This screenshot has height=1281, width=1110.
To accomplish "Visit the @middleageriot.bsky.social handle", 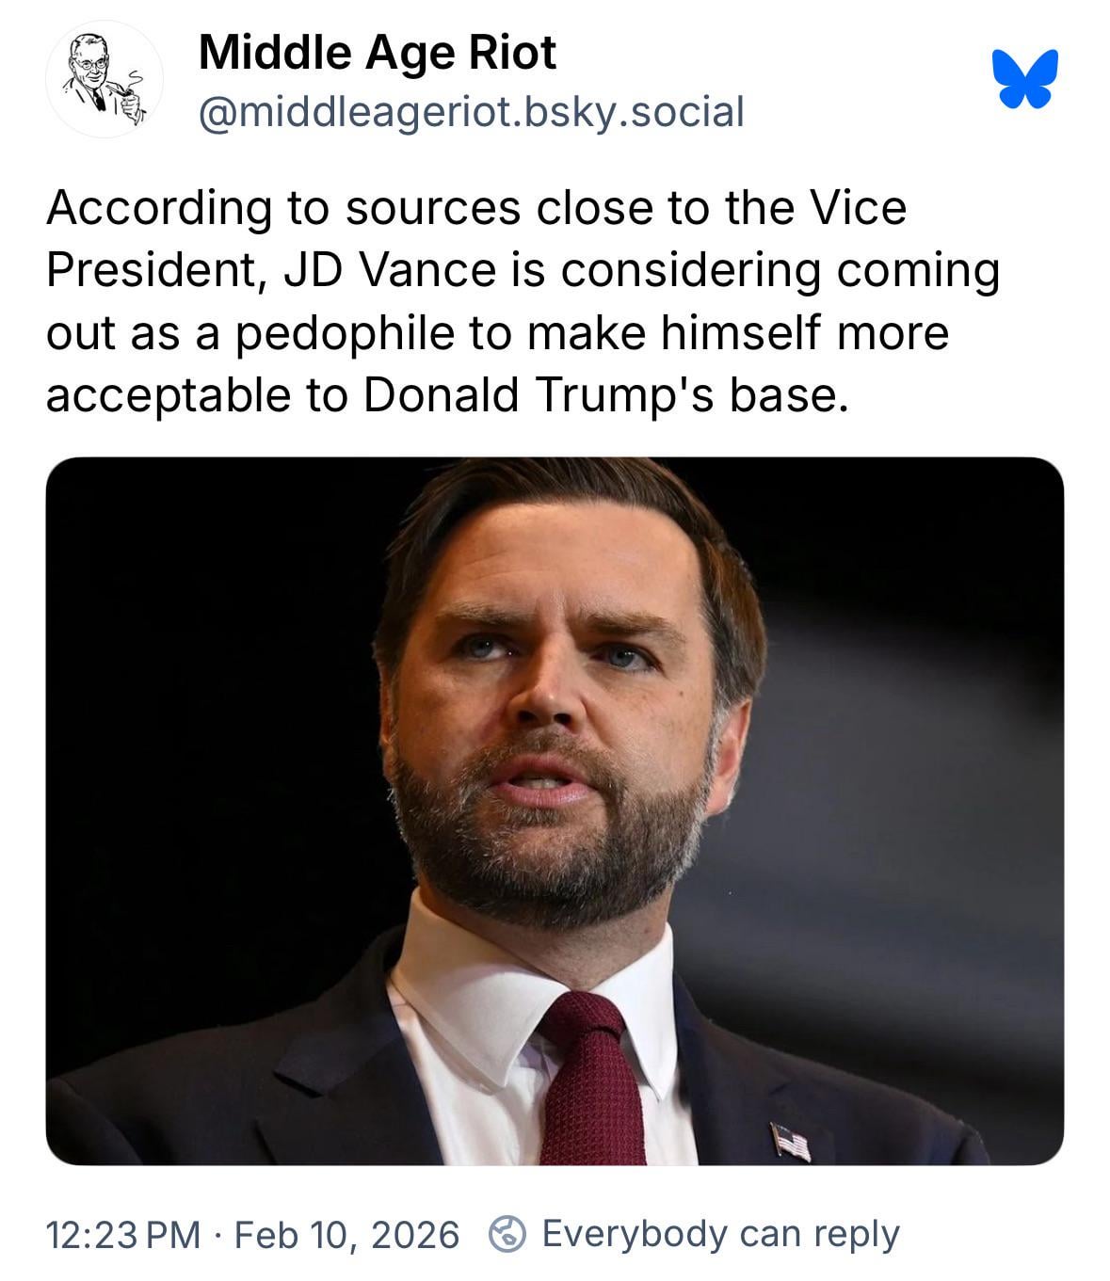I will 471,112.
